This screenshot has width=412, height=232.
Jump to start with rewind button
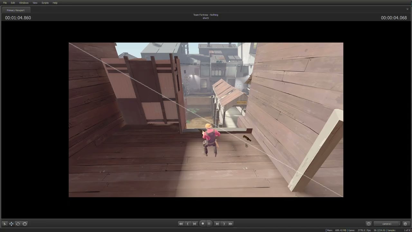181,224
